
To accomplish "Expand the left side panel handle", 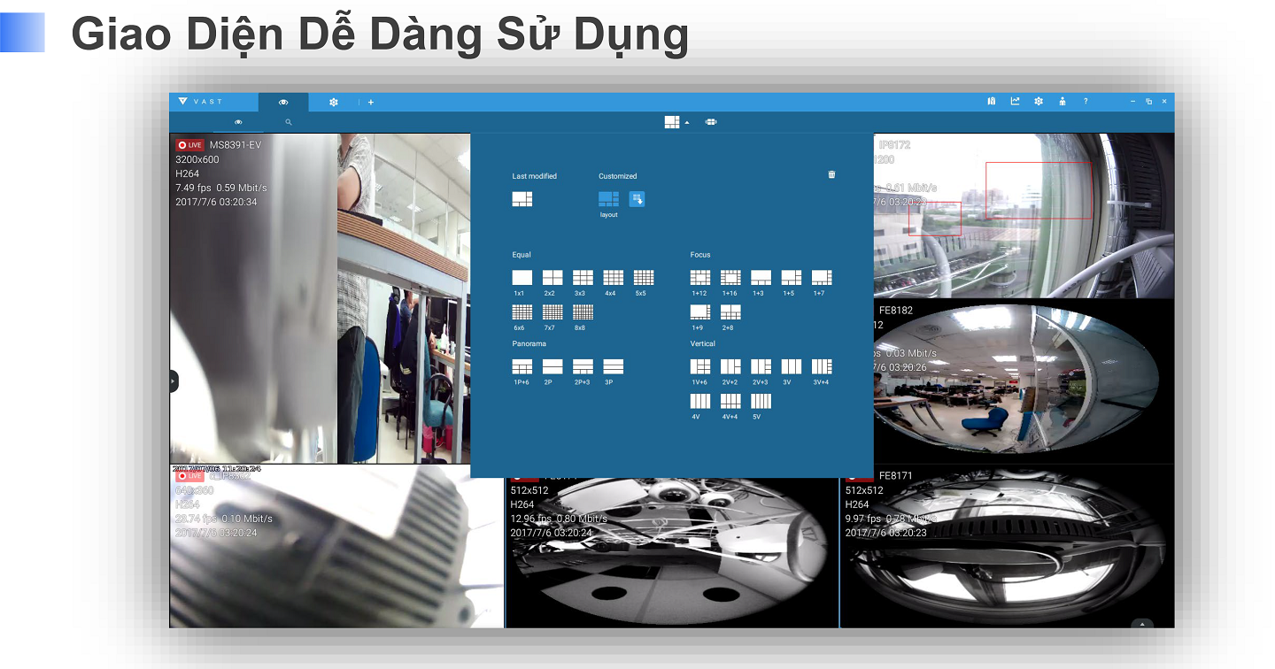I will click(x=174, y=381).
